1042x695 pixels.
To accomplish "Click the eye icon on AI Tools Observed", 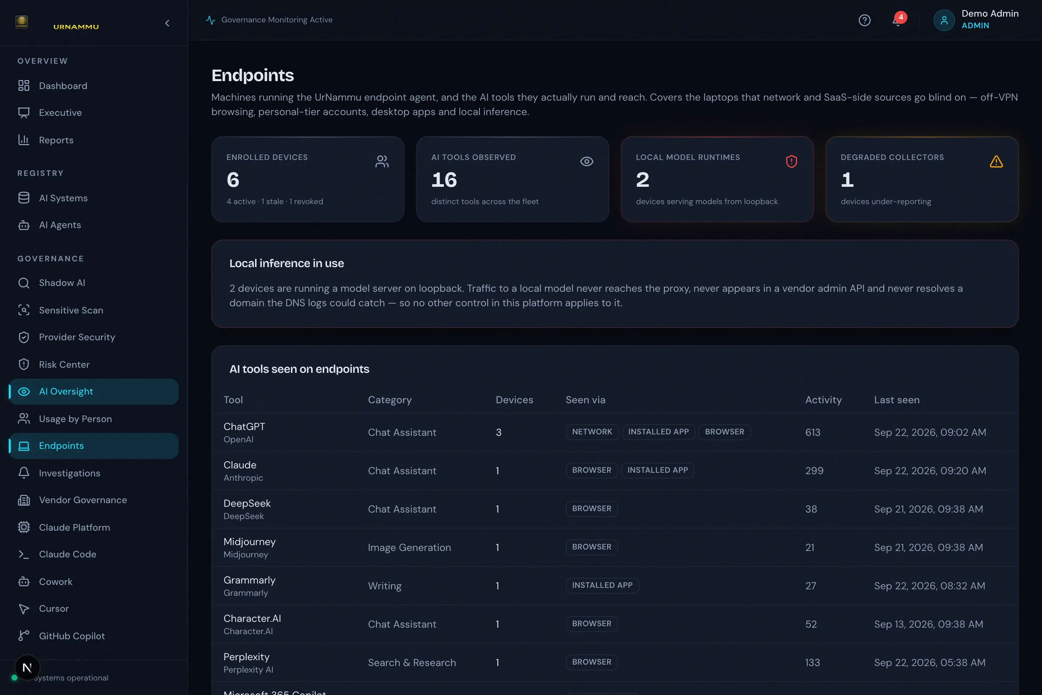I will [586, 161].
